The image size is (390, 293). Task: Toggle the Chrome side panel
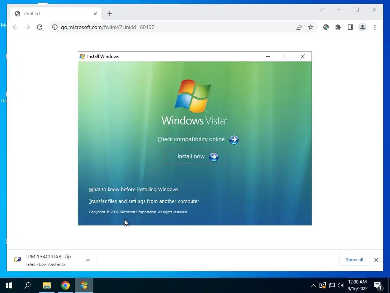click(x=350, y=27)
